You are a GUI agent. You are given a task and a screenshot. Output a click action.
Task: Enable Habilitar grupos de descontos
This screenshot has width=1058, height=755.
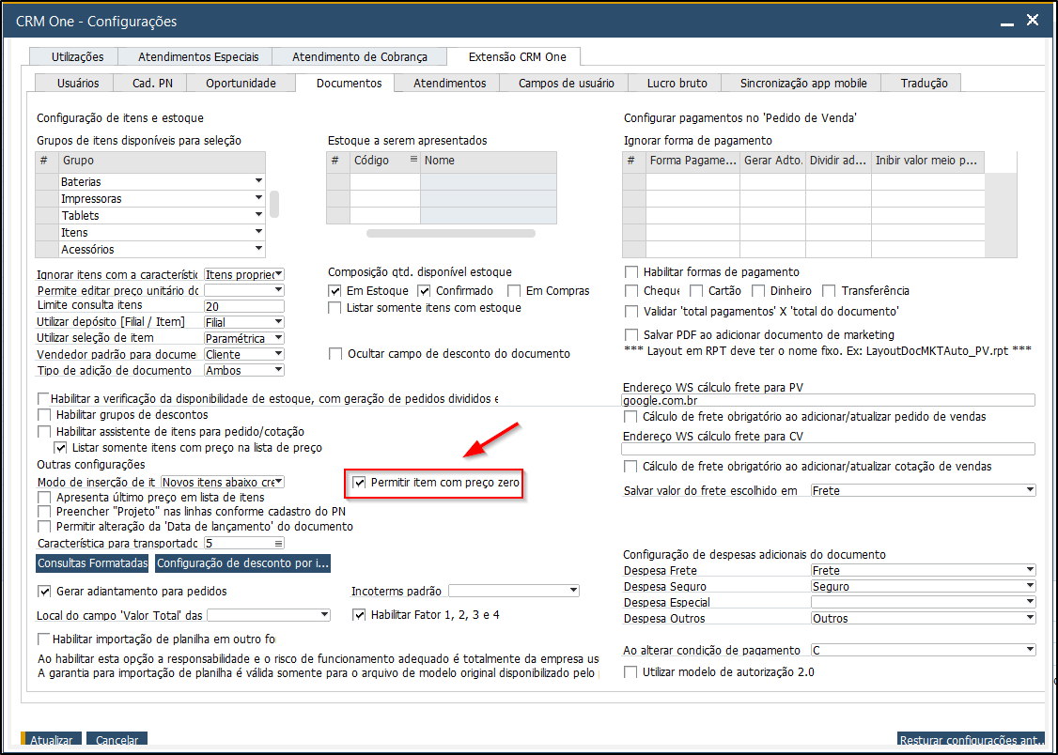click(x=44, y=414)
